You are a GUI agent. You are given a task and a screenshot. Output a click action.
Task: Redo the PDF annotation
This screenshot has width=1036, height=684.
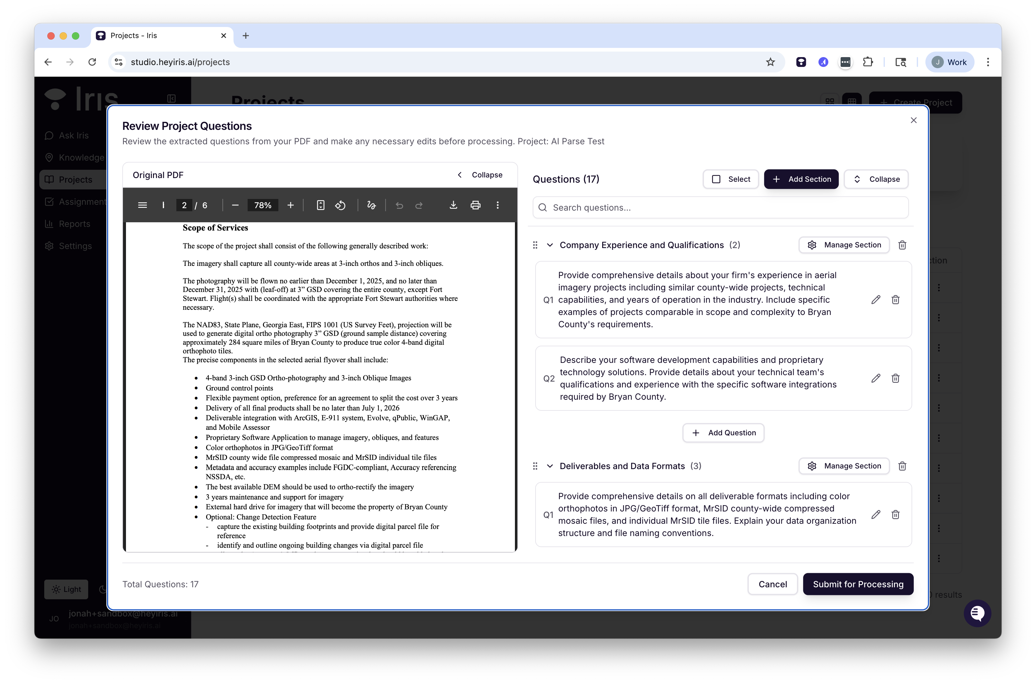[x=419, y=205]
